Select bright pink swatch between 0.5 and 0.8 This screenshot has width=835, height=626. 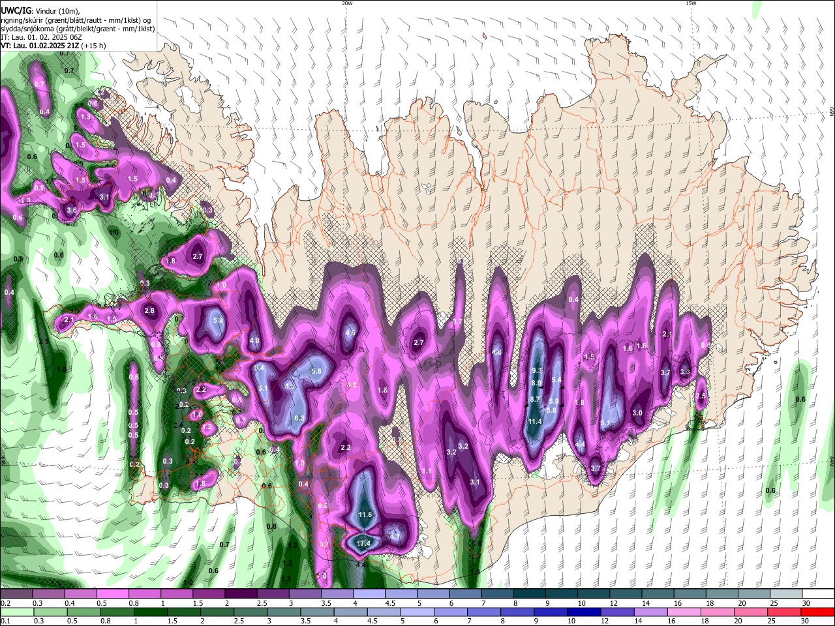112,594
